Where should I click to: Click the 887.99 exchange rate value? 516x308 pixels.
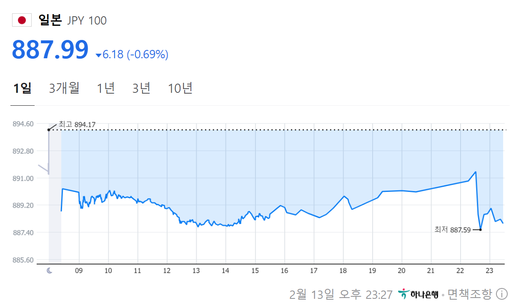click(50, 50)
